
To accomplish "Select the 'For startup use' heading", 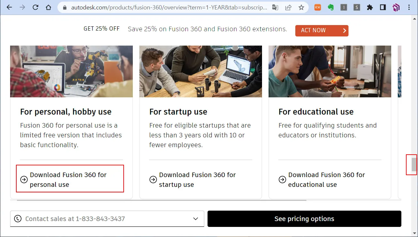I will tap(178, 112).
